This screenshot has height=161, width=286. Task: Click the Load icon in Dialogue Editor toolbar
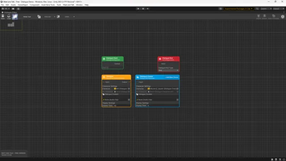(9, 16)
